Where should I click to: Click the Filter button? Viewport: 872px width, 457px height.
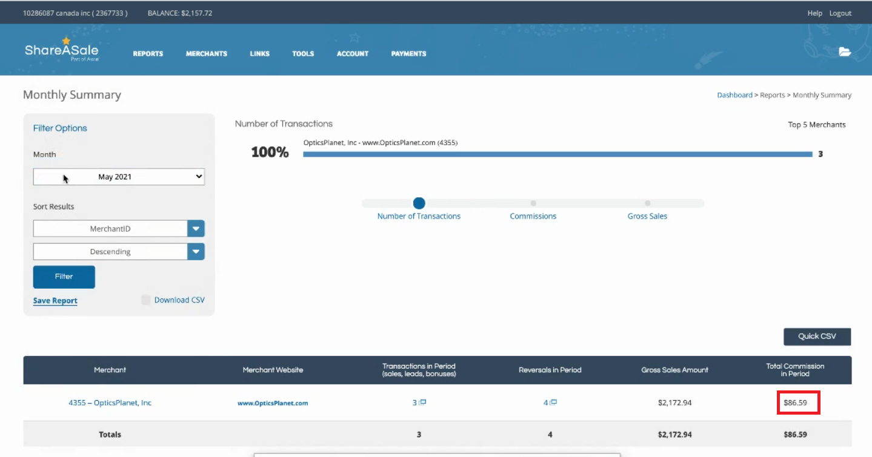64,277
